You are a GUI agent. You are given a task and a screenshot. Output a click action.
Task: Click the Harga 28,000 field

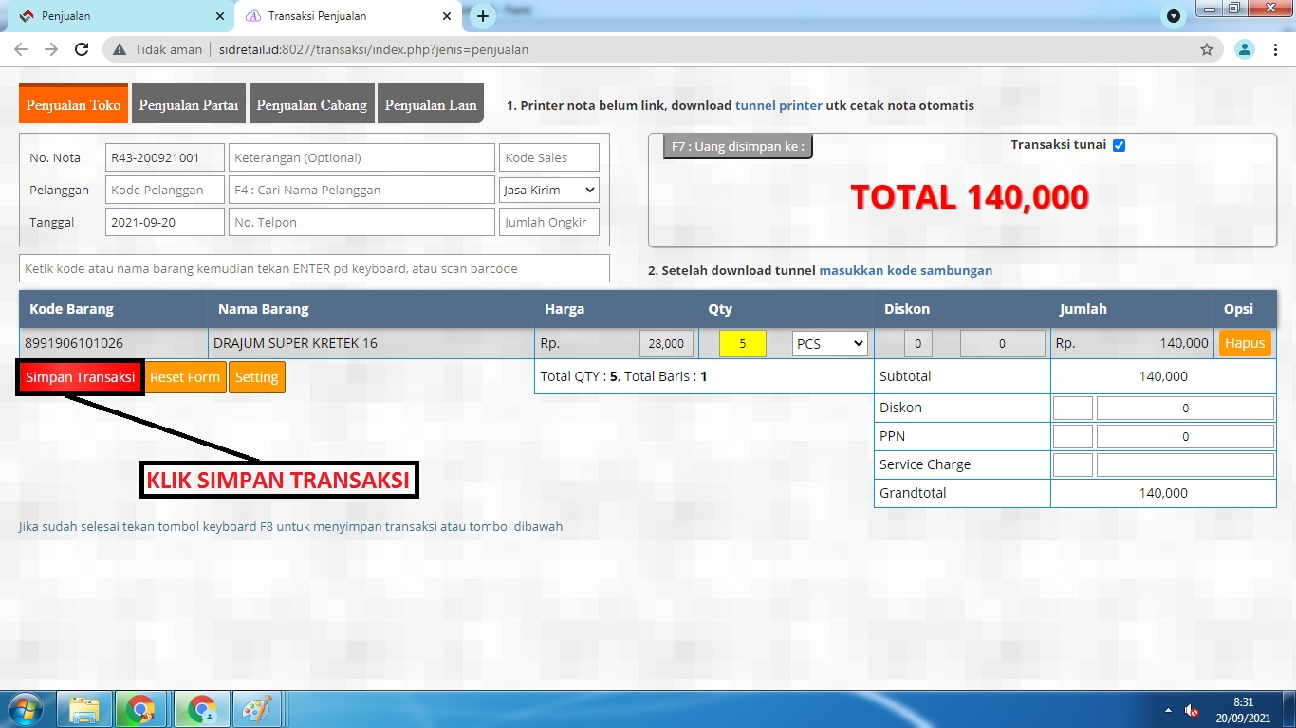pos(667,344)
